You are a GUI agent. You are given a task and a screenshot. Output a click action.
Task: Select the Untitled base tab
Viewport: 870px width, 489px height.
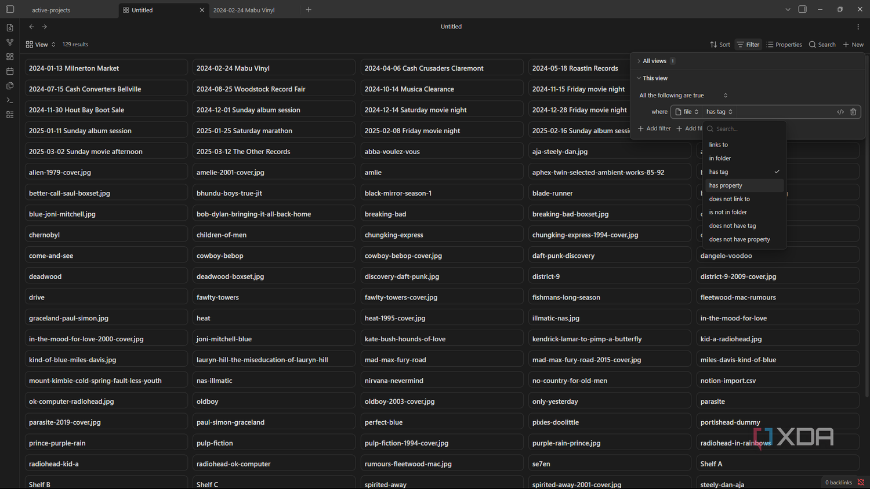pos(164,10)
